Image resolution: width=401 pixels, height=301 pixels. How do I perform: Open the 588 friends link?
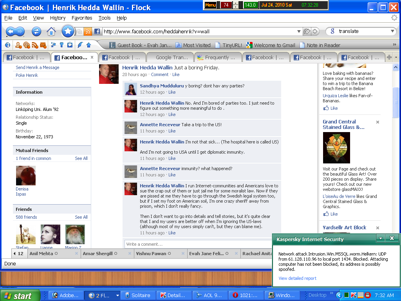26,217
